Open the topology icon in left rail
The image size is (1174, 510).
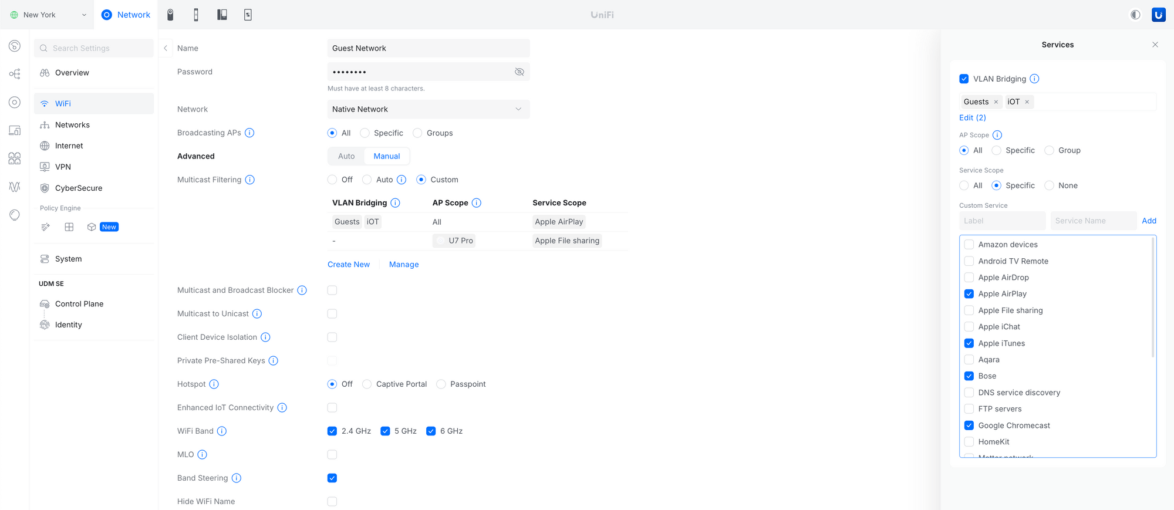[x=15, y=74]
